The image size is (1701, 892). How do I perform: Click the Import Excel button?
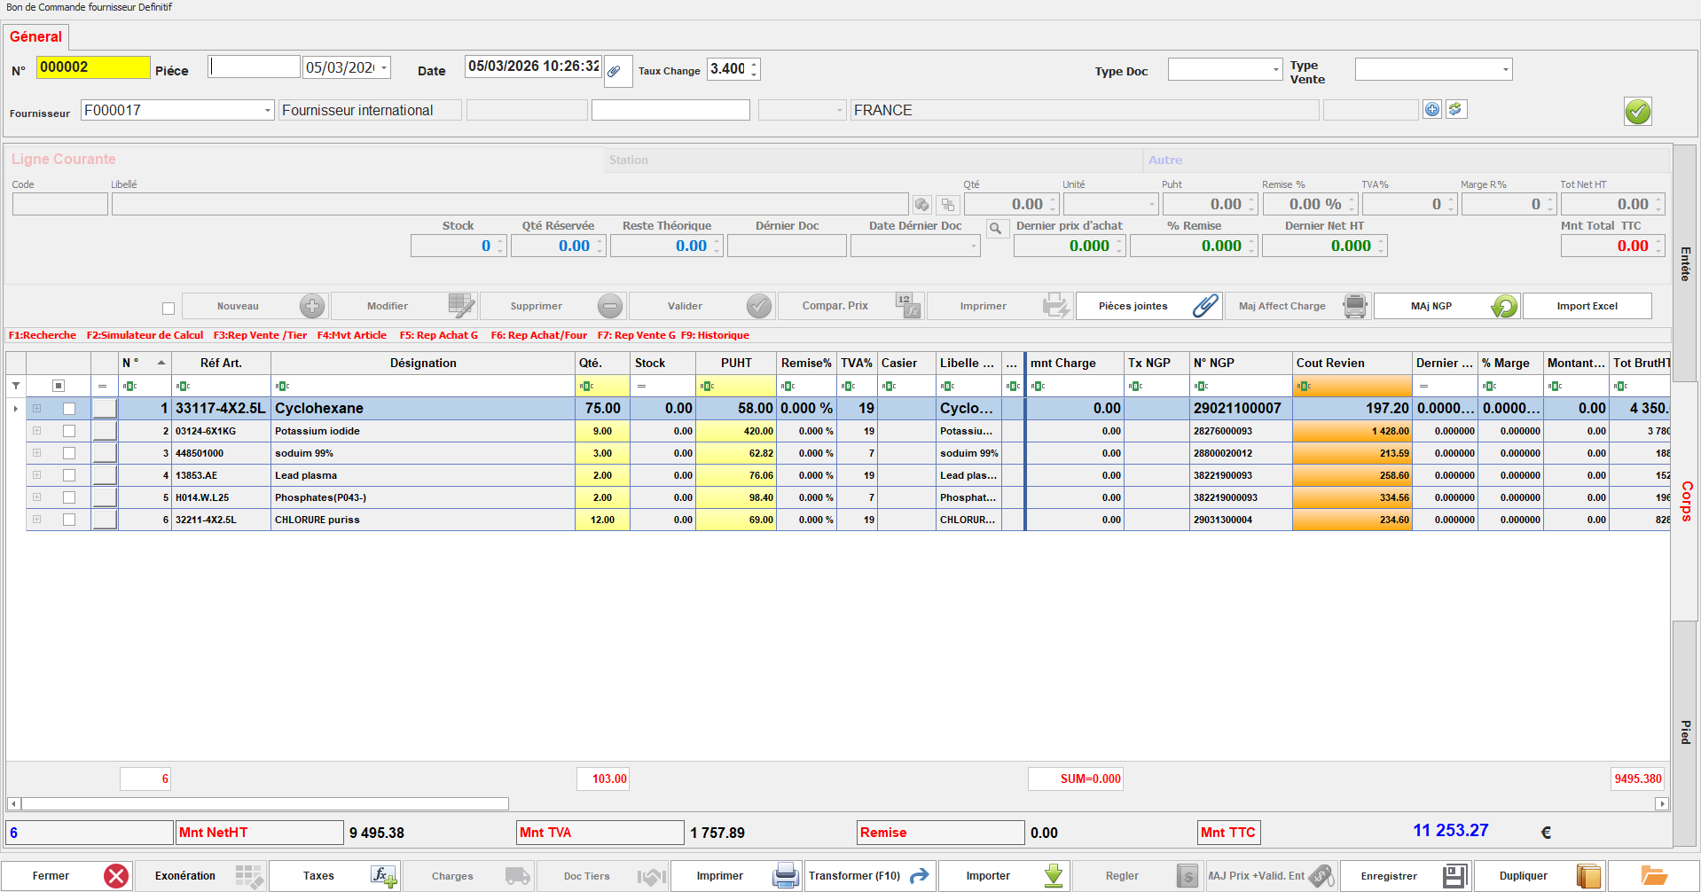pos(1587,306)
